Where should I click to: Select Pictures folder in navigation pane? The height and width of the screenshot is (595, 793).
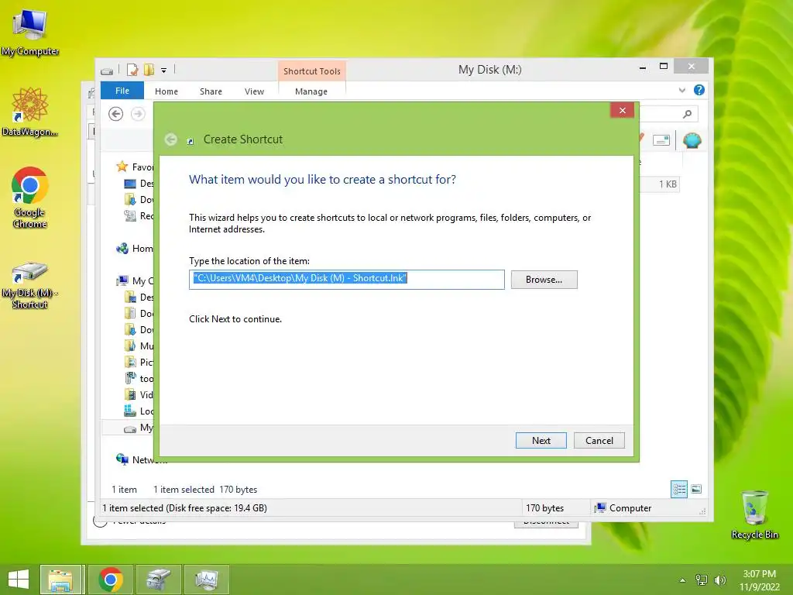(x=139, y=363)
